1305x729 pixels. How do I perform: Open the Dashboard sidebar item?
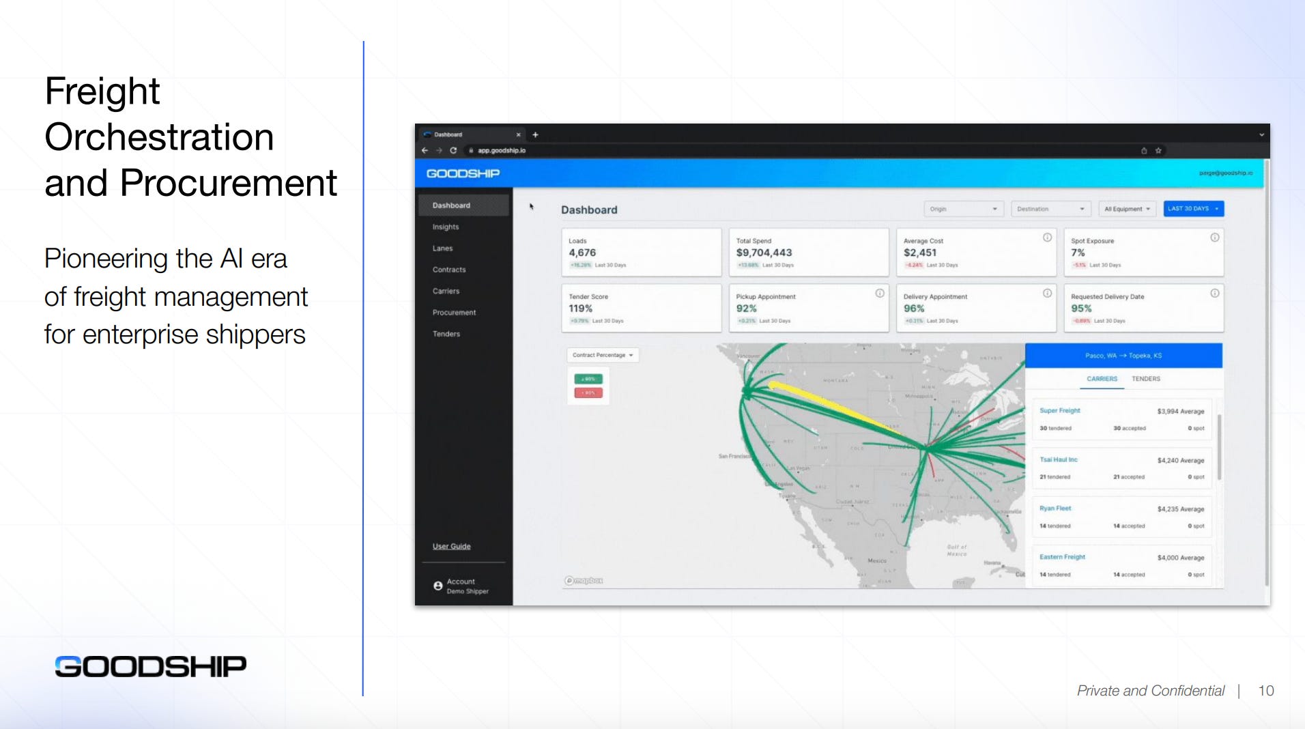[464, 205]
